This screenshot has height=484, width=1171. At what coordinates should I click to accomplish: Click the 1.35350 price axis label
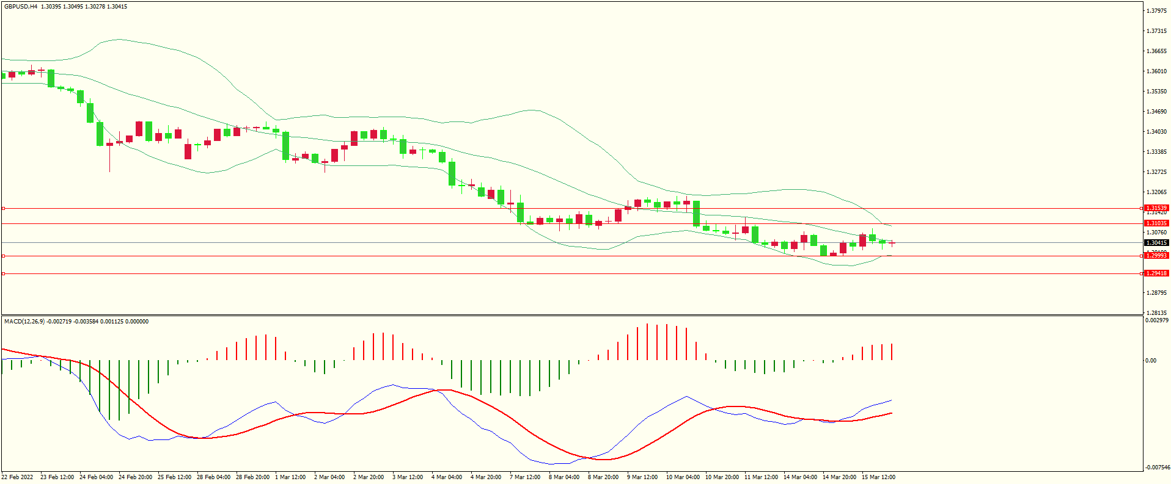click(1156, 92)
